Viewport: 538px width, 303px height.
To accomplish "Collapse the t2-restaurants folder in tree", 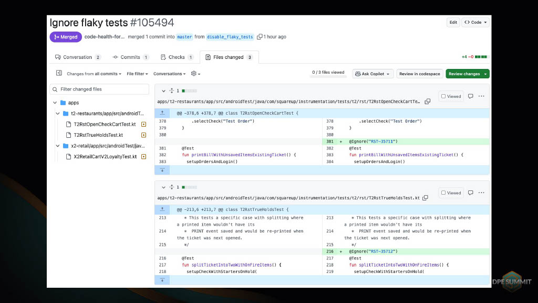I will pos(58,114).
